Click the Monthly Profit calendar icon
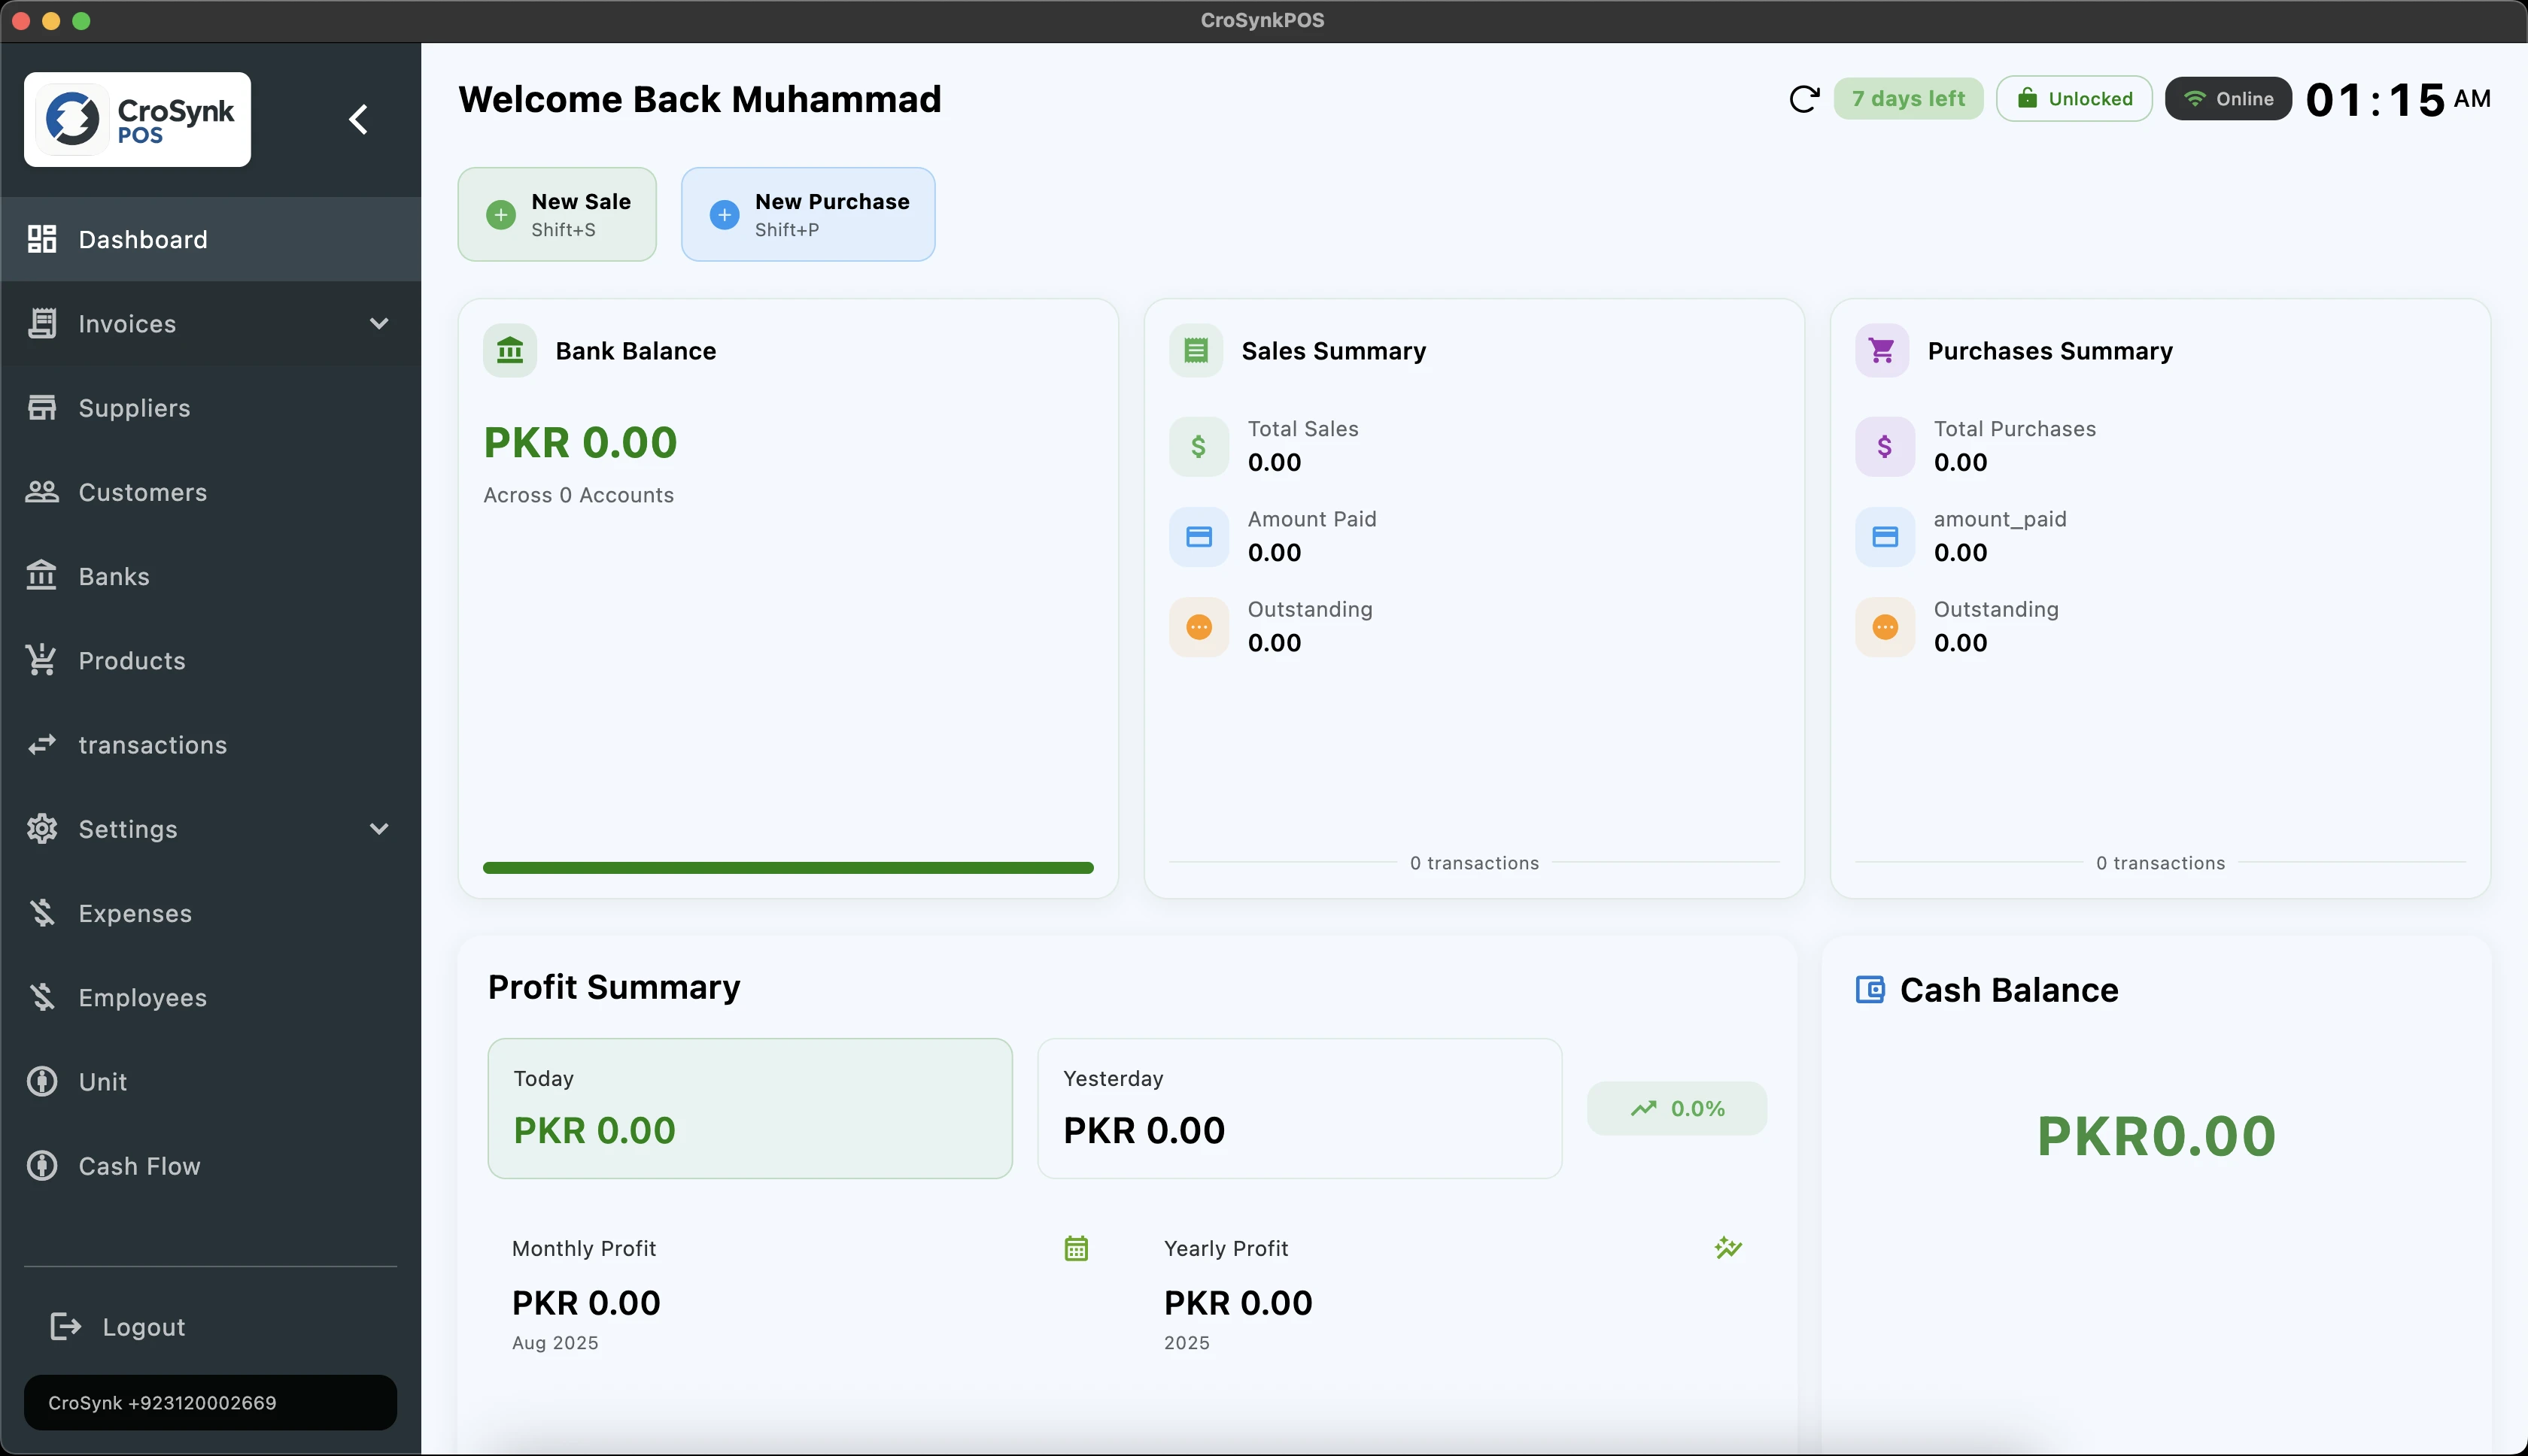This screenshot has width=2528, height=1456. tap(1075, 1248)
